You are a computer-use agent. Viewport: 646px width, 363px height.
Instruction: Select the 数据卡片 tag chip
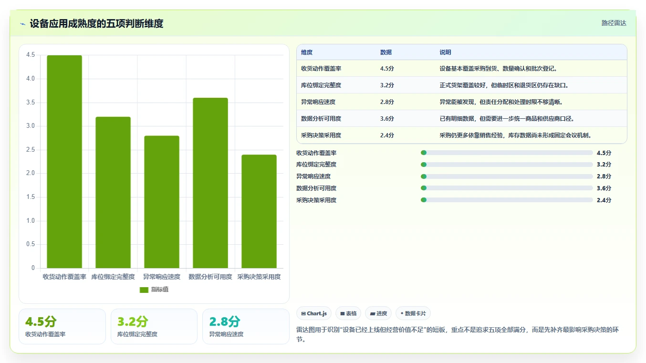[413, 313]
